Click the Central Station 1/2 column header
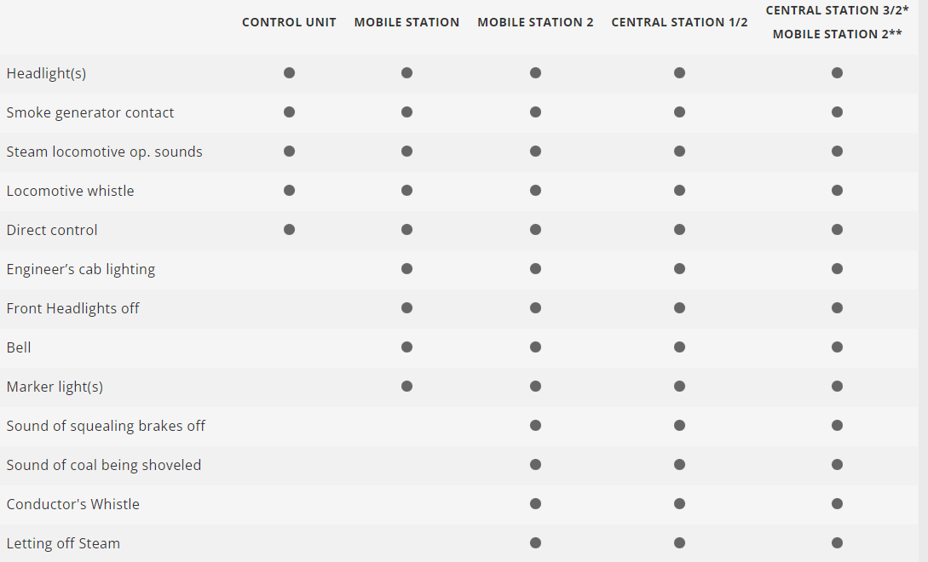Image resolution: width=928 pixels, height=562 pixels. pos(679,22)
